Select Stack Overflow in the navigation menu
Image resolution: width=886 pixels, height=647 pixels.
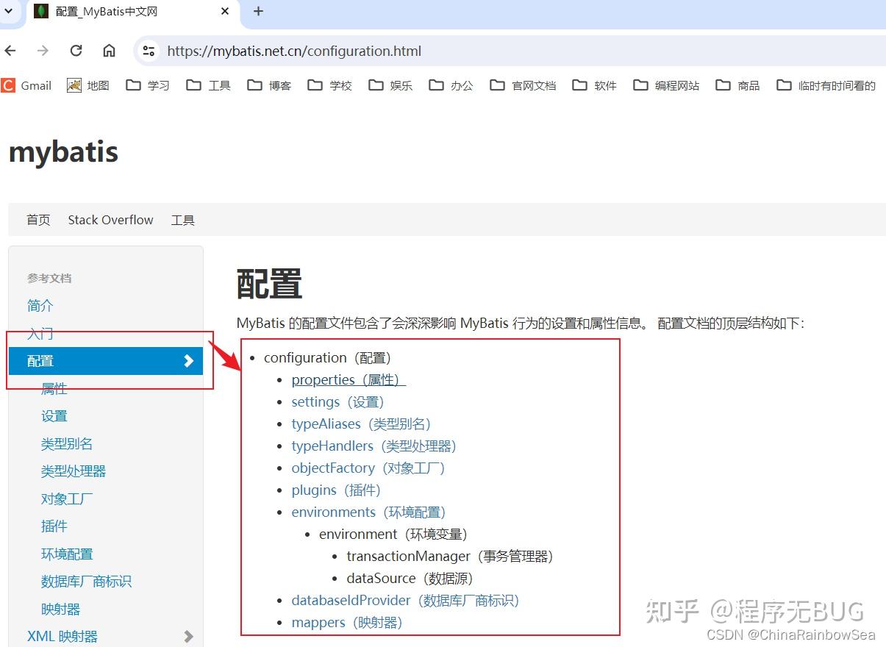(x=110, y=219)
